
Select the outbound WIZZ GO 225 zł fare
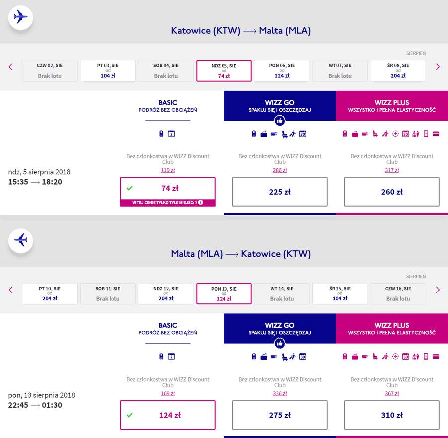pyautogui.click(x=280, y=192)
